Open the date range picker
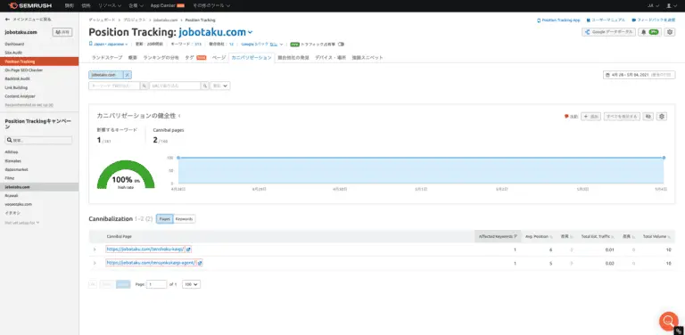The height and width of the screenshot is (335, 685). click(x=640, y=75)
